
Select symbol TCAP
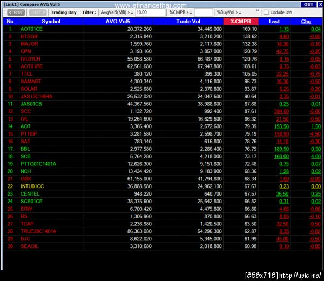coord(27,224)
